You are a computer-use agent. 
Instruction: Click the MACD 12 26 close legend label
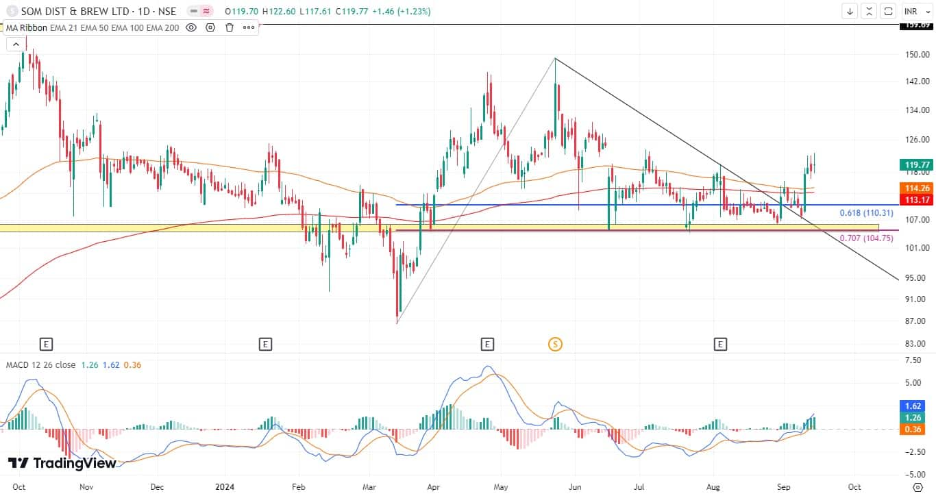(40, 365)
